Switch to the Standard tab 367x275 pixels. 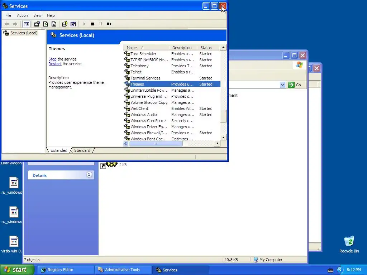(x=82, y=150)
